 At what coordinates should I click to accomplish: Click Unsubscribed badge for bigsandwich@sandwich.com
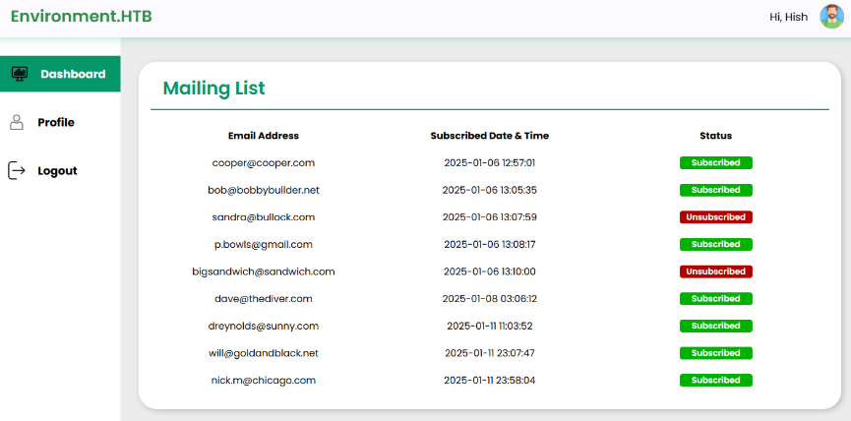pyautogui.click(x=715, y=271)
